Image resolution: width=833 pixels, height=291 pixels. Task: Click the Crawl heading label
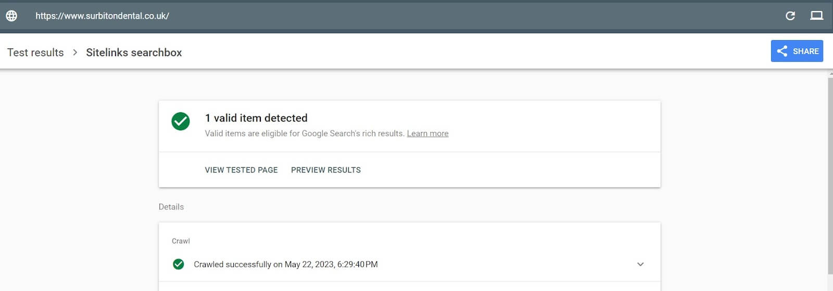point(181,241)
